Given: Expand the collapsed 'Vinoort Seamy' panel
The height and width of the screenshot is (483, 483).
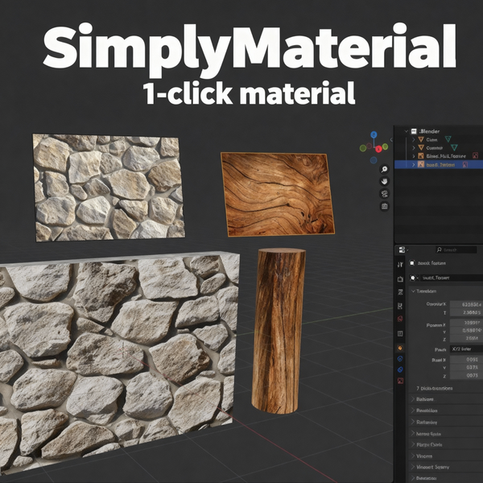Looking at the screenshot, I should pyautogui.click(x=446, y=467).
